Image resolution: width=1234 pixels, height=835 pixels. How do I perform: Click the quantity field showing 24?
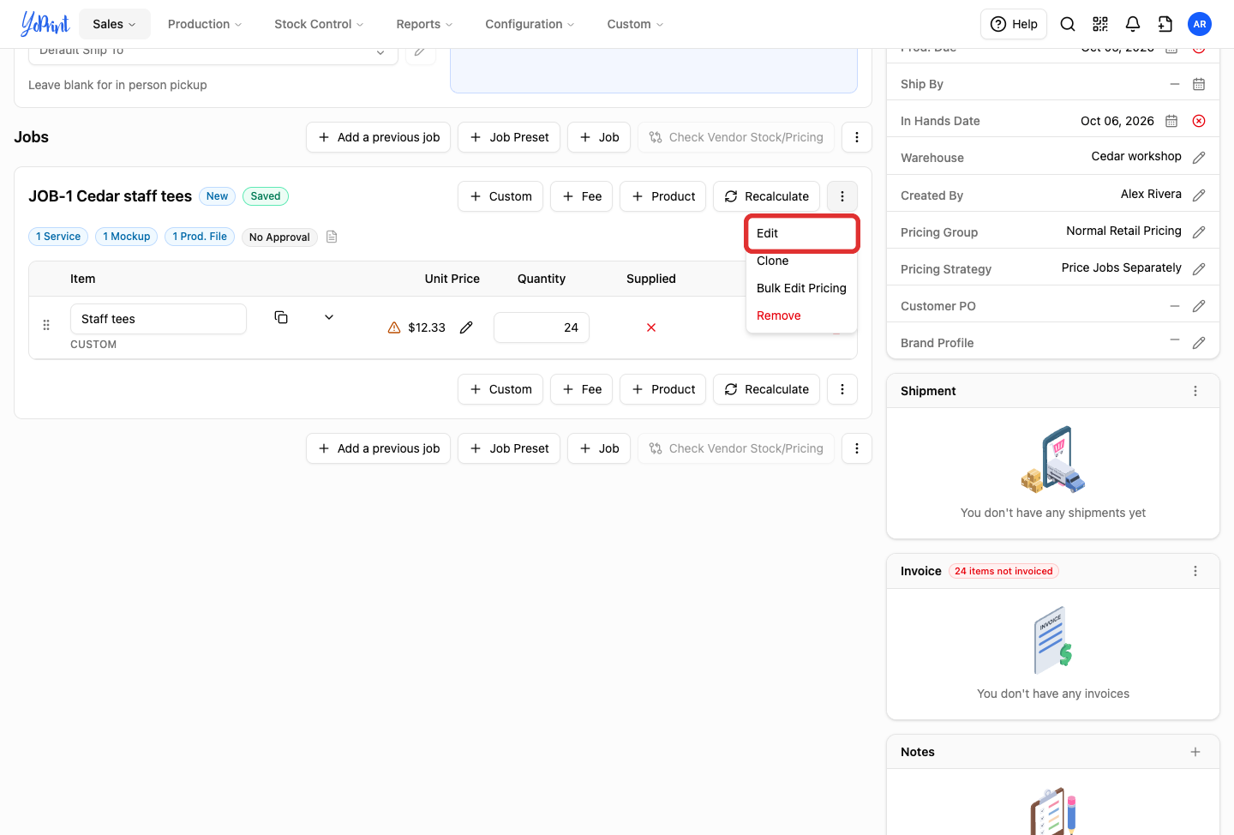click(542, 327)
